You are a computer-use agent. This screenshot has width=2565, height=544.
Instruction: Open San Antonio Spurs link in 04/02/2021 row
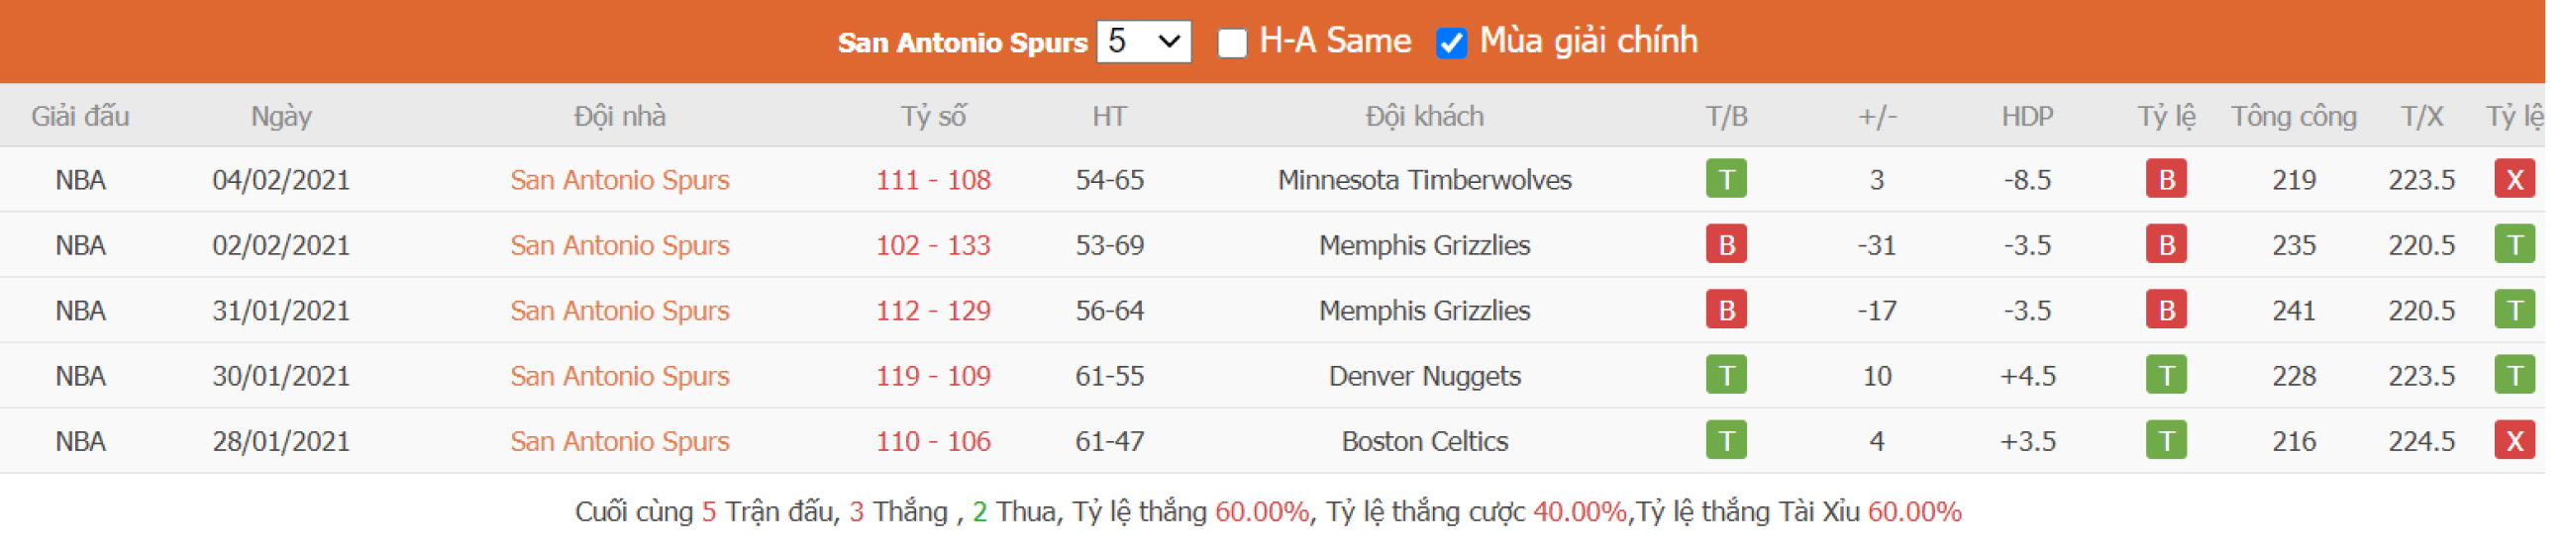619,180
